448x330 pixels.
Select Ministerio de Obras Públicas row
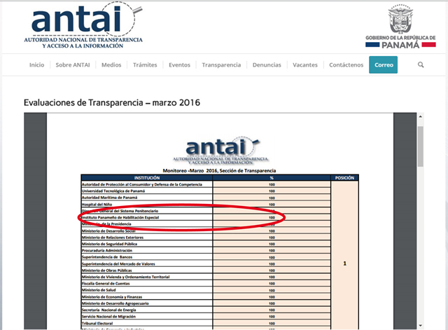206,270
